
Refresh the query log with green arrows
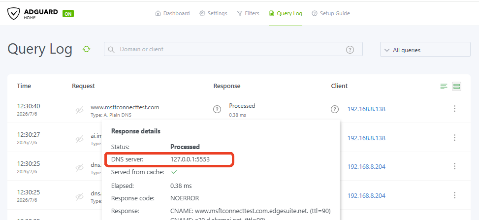pos(87,49)
